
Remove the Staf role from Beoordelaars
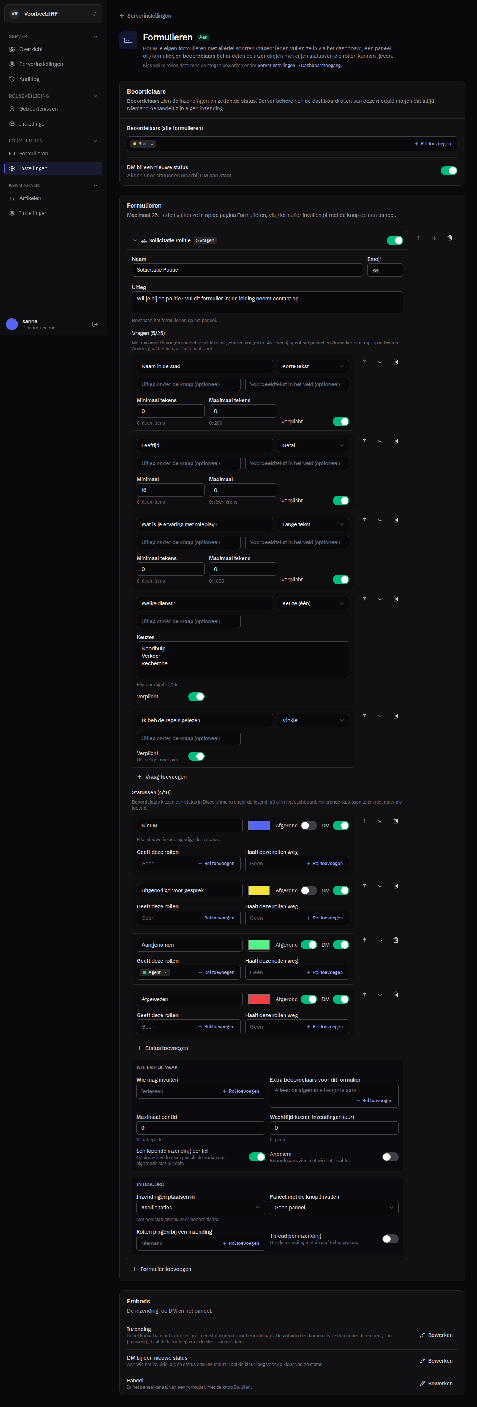152,143
